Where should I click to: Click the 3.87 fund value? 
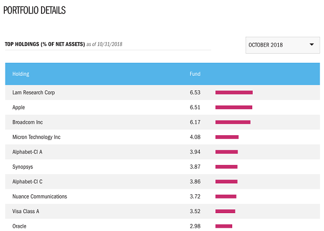point(195,167)
